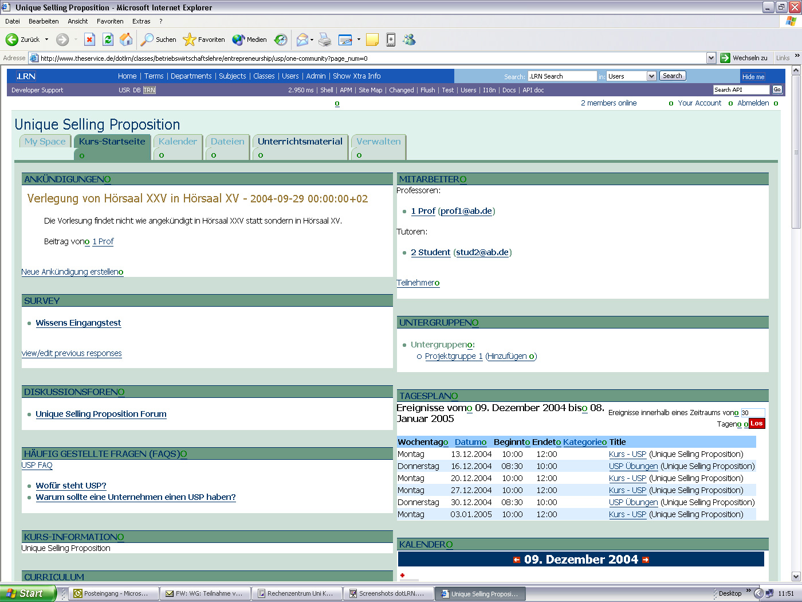Image resolution: width=802 pixels, height=602 pixels.
Task: Toggle the TRN mode in the developer bar
Action: (148, 90)
